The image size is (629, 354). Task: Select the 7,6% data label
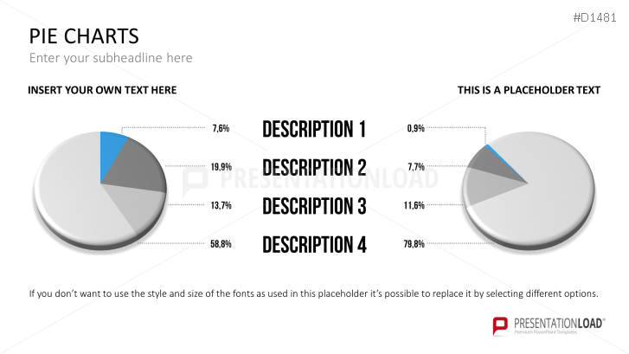click(221, 129)
